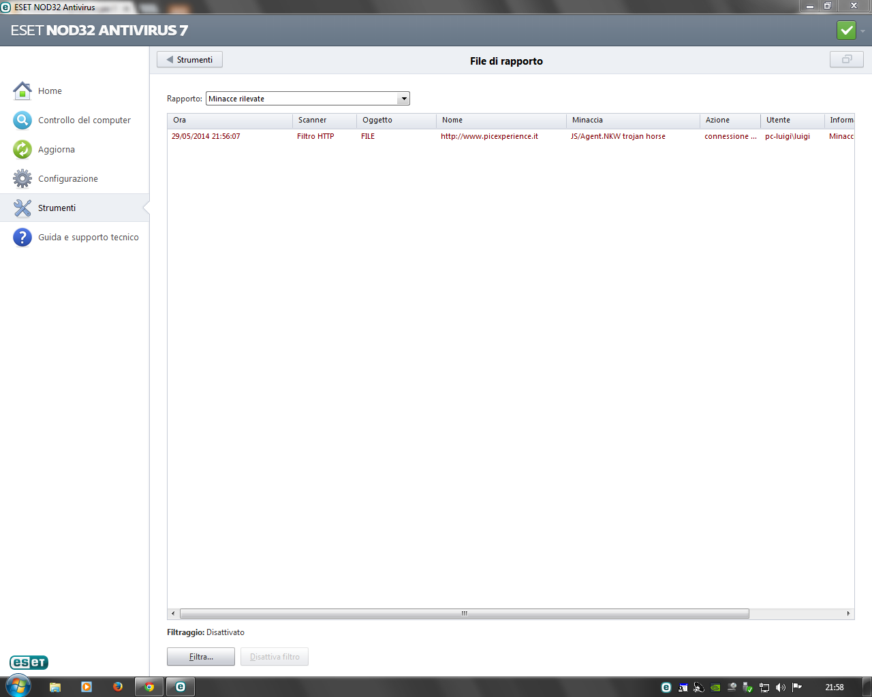Open Firefox from the taskbar

(118, 687)
